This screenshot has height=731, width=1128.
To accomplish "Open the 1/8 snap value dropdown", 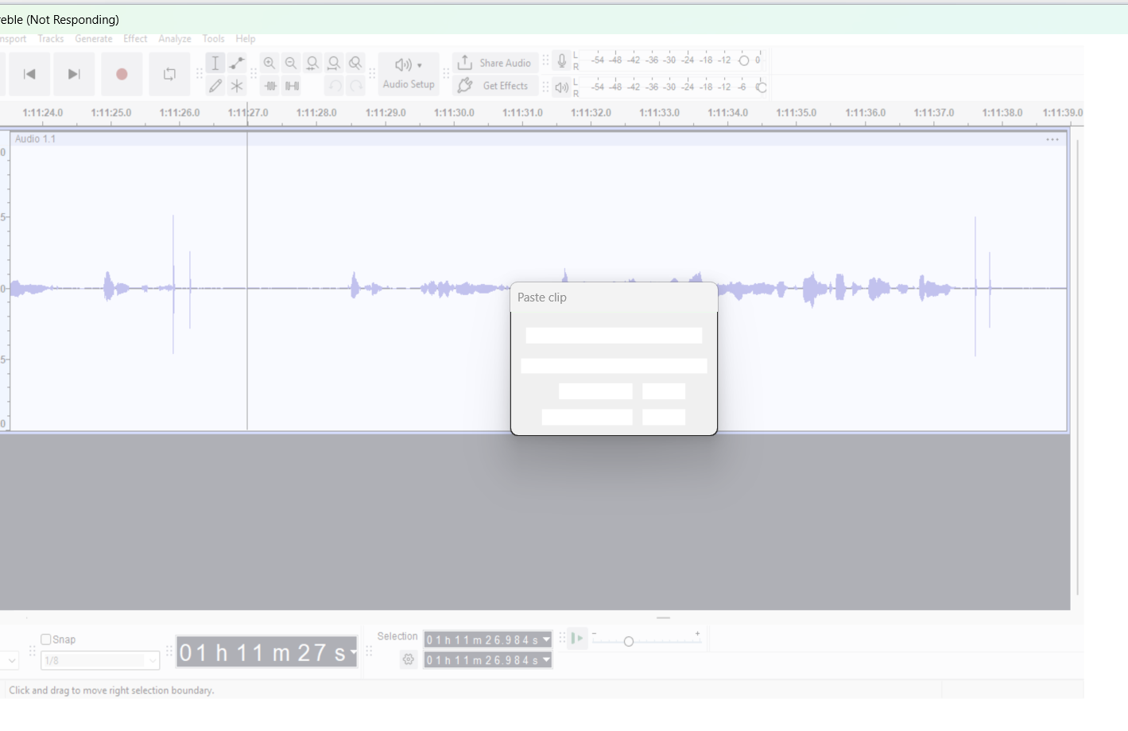I will click(x=100, y=661).
